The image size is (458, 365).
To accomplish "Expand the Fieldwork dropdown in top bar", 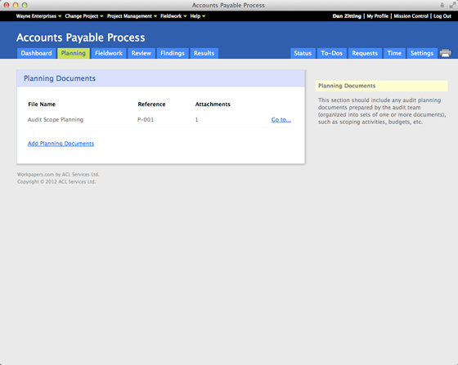I will pyautogui.click(x=173, y=16).
